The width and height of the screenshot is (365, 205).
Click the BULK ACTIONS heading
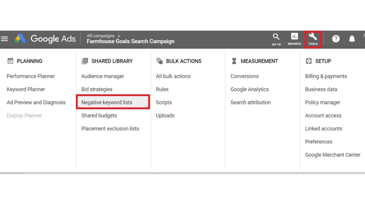point(184,61)
